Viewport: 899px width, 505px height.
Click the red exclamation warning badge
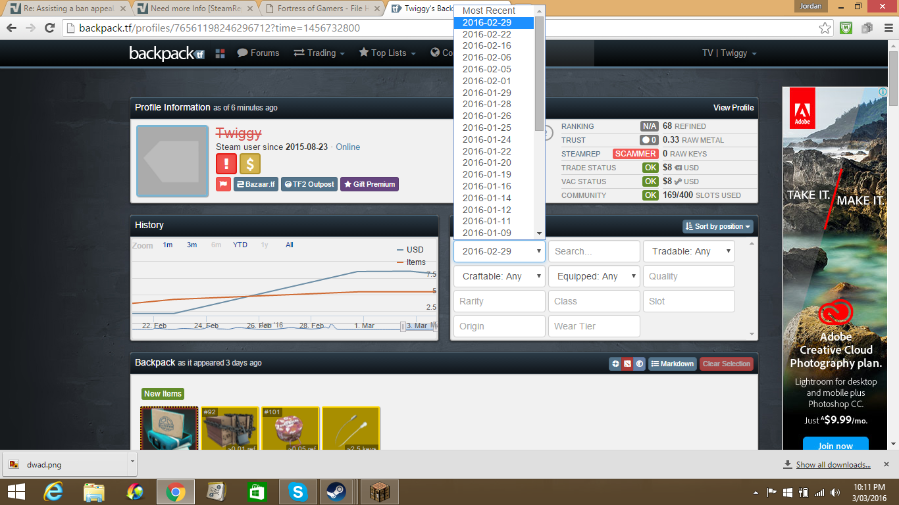[x=226, y=164]
